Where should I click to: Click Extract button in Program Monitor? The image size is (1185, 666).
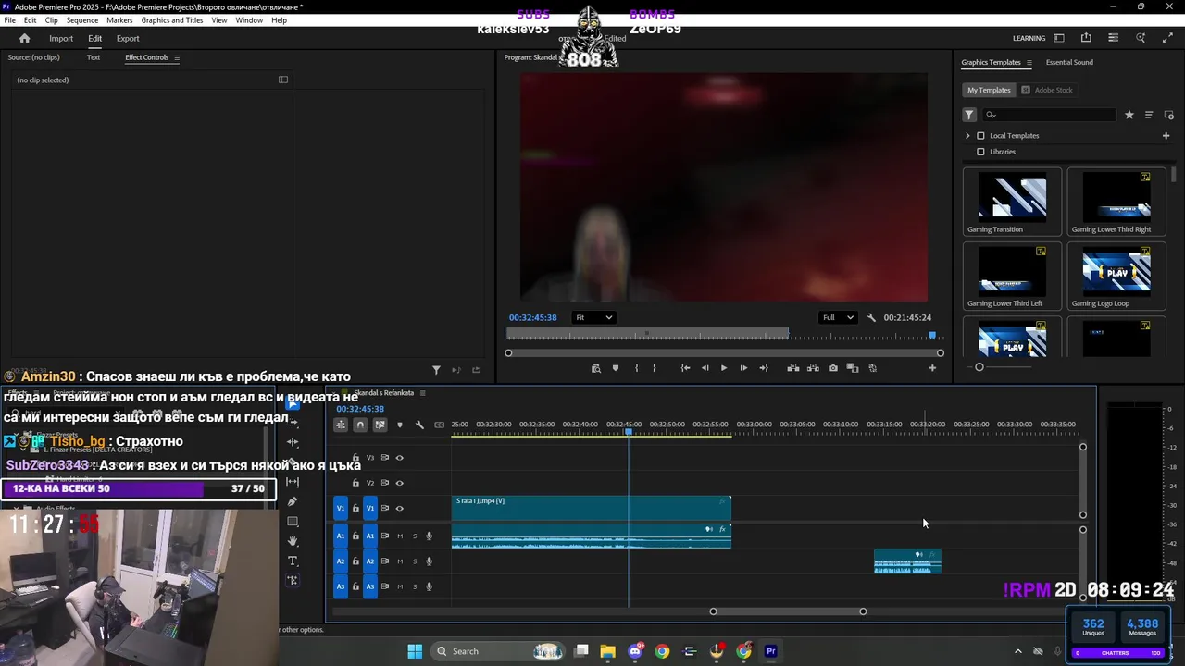(813, 368)
